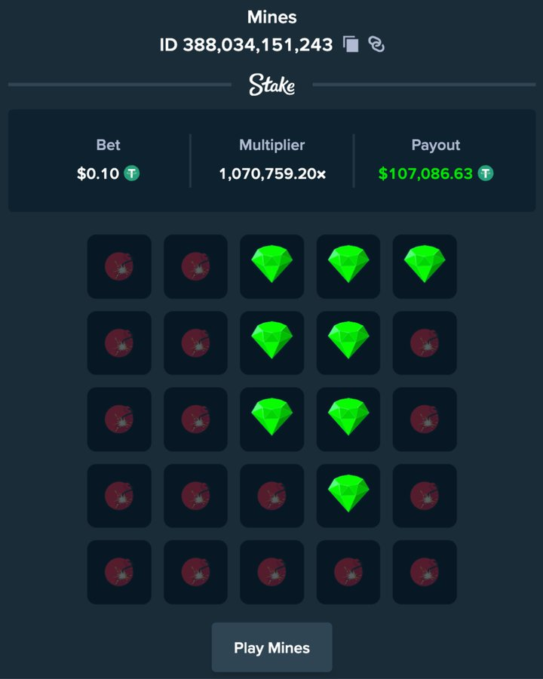Click the multiplier value 1,070,759.20×
The height and width of the screenshot is (679, 543).
pos(272,174)
